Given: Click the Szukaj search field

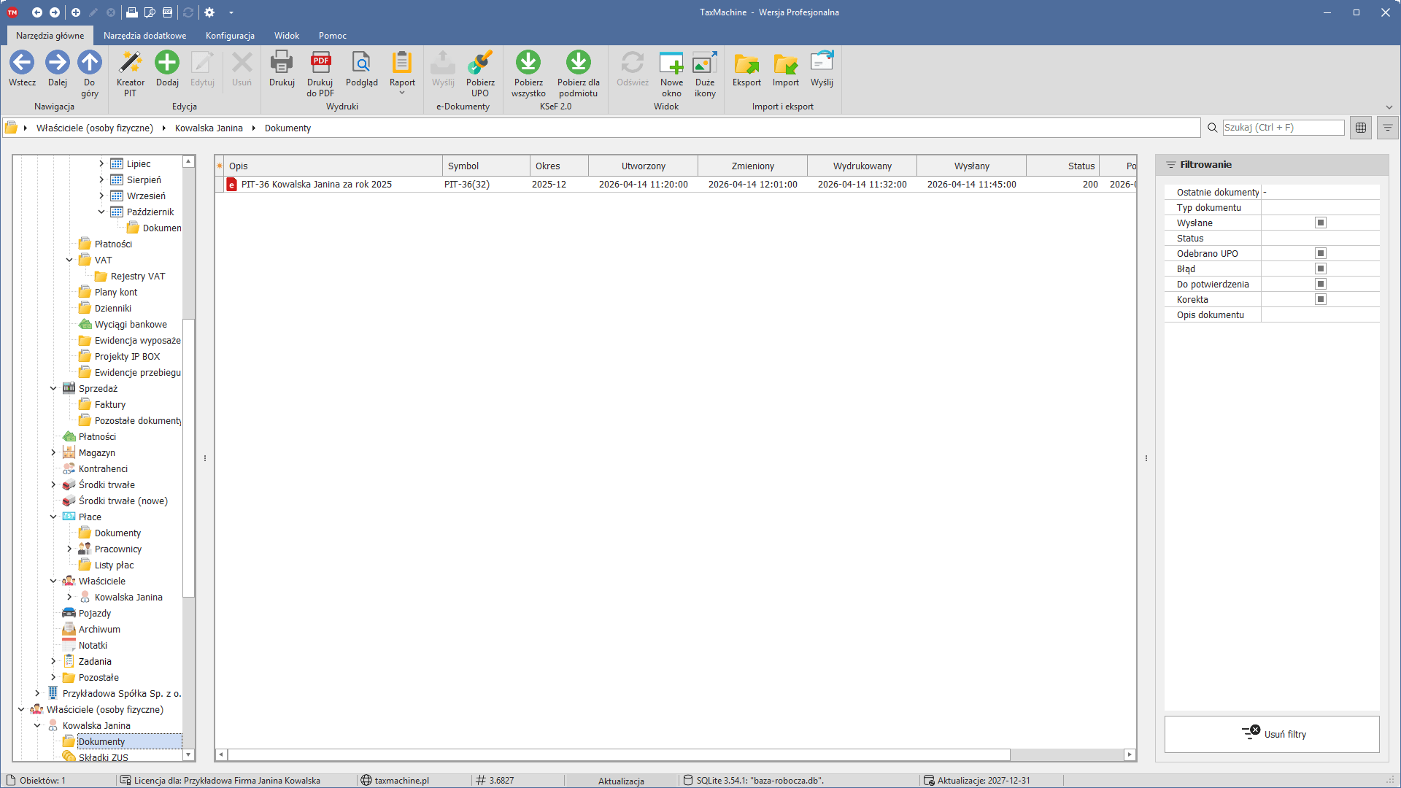Looking at the screenshot, I should tap(1283, 127).
